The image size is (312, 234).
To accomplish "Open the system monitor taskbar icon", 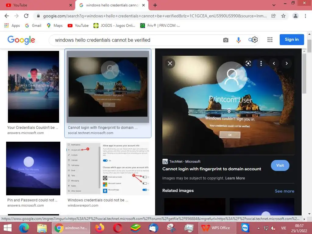I will coord(189,228).
